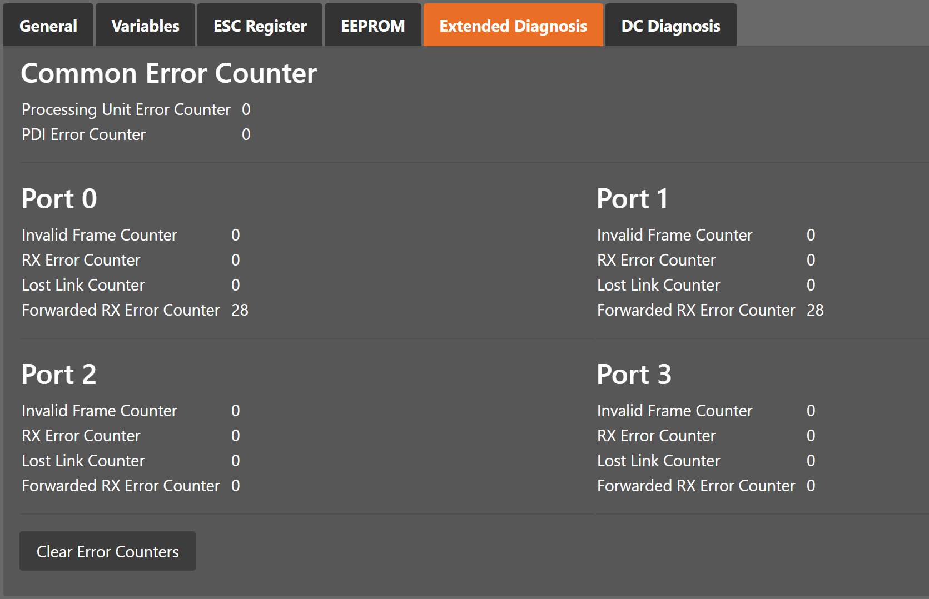Click the Common Error Counter heading
Screen dimensions: 929x599
pos(168,73)
